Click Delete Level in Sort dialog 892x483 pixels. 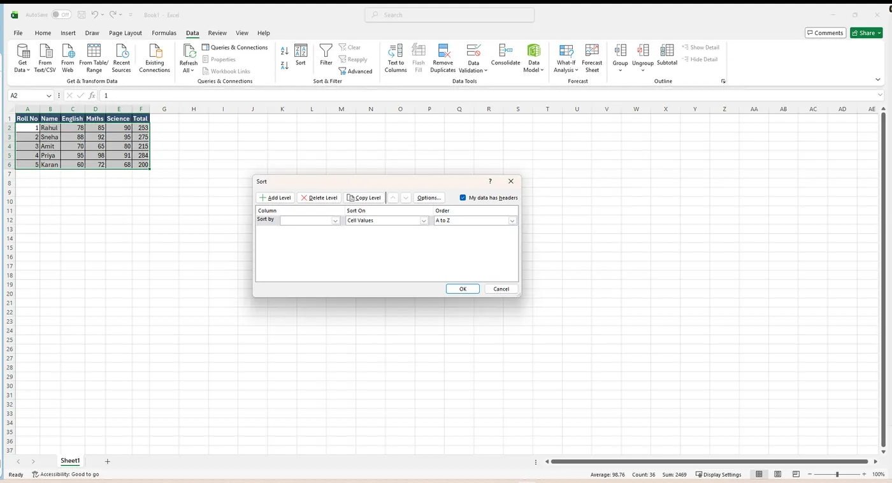pos(319,198)
